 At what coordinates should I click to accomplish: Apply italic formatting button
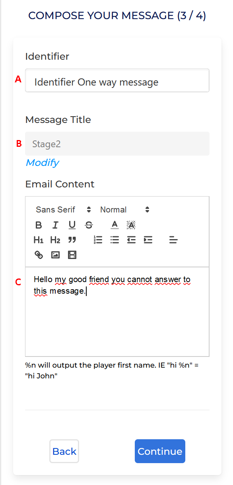[x=55, y=225]
